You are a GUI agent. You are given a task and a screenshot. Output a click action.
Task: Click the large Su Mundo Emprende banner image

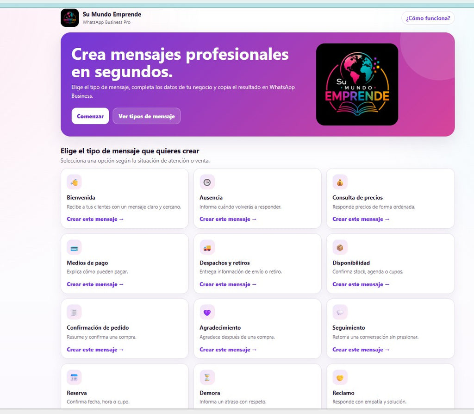click(x=357, y=84)
